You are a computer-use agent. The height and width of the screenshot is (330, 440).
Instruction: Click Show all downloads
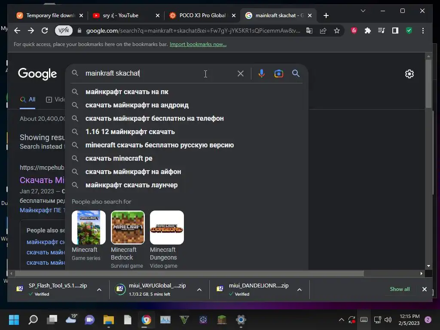click(400, 289)
